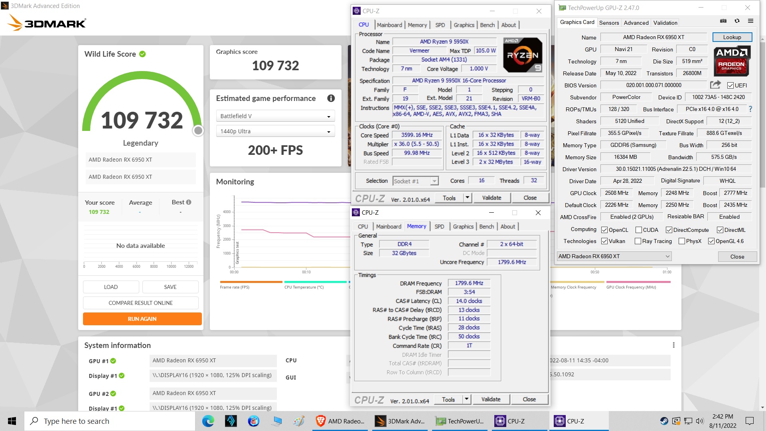Switch to Mainboard tab in top CPU-Z

pyautogui.click(x=389, y=25)
